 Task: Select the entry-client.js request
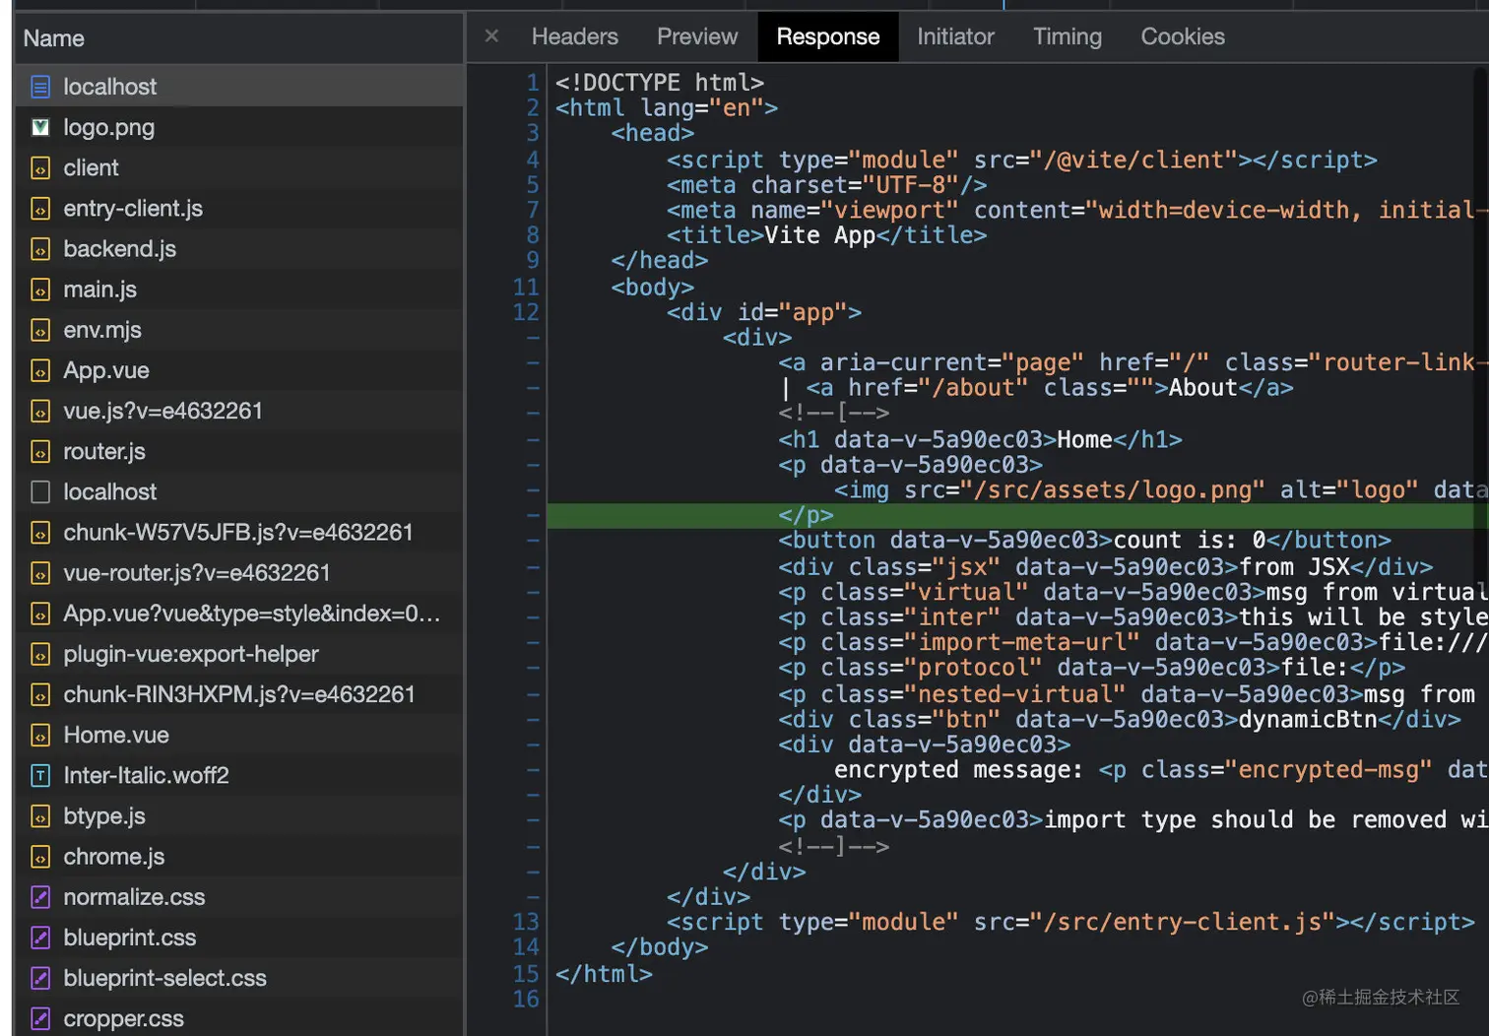(239, 209)
